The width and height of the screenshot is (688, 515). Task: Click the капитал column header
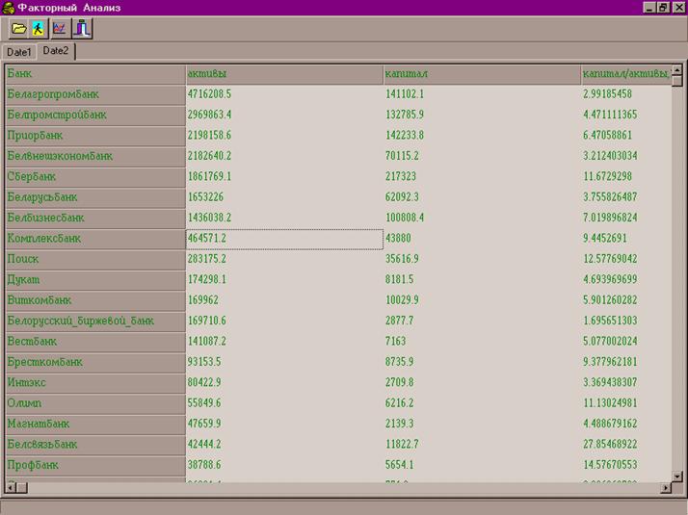[x=480, y=73]
